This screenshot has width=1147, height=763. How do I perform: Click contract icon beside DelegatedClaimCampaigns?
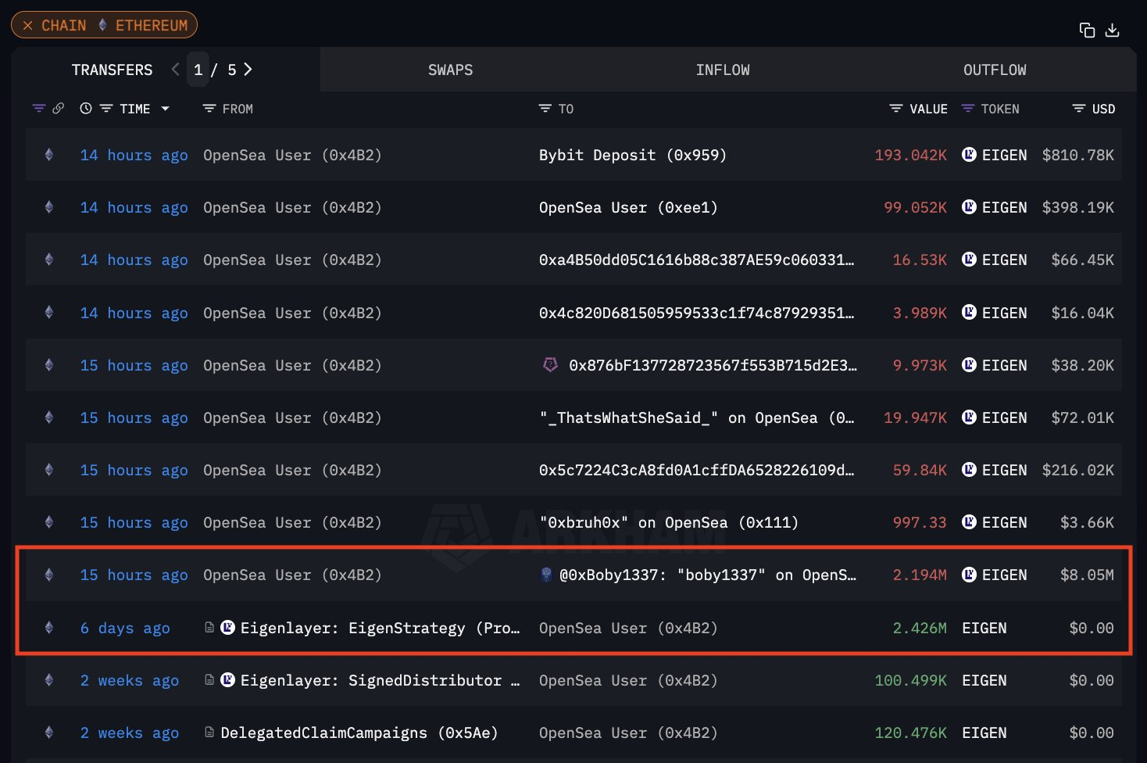(209, 733)
